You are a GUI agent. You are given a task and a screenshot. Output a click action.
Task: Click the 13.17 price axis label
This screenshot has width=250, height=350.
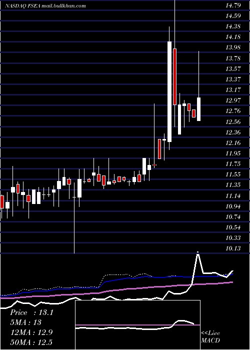pos(233,90)
